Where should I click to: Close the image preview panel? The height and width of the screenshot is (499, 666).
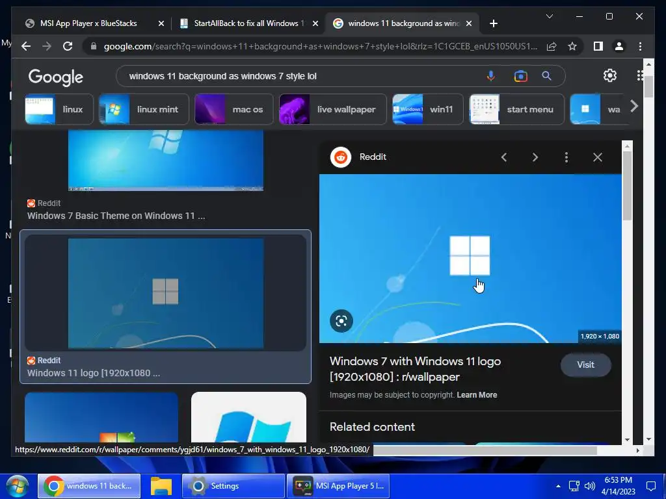click(598, 157)
